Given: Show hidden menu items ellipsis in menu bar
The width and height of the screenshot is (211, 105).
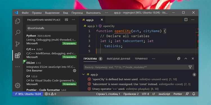Looking at the screenshot, I should pyautogui.click(x=106, y=13).
